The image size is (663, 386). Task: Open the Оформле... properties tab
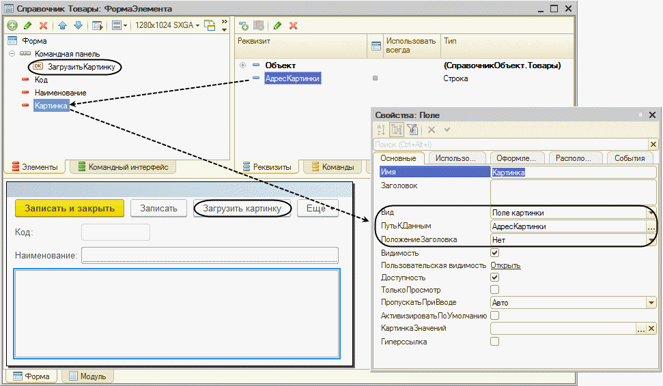coord(516,158)
